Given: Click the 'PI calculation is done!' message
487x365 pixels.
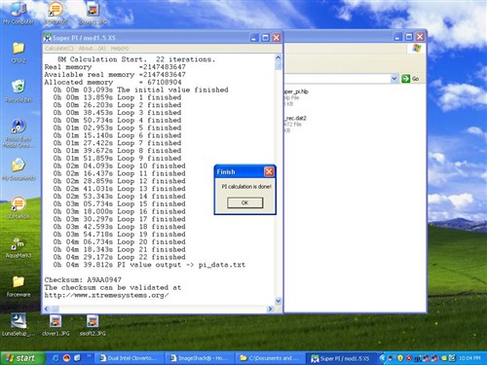Looking at the screenshot, I should (x=246, y=187).
